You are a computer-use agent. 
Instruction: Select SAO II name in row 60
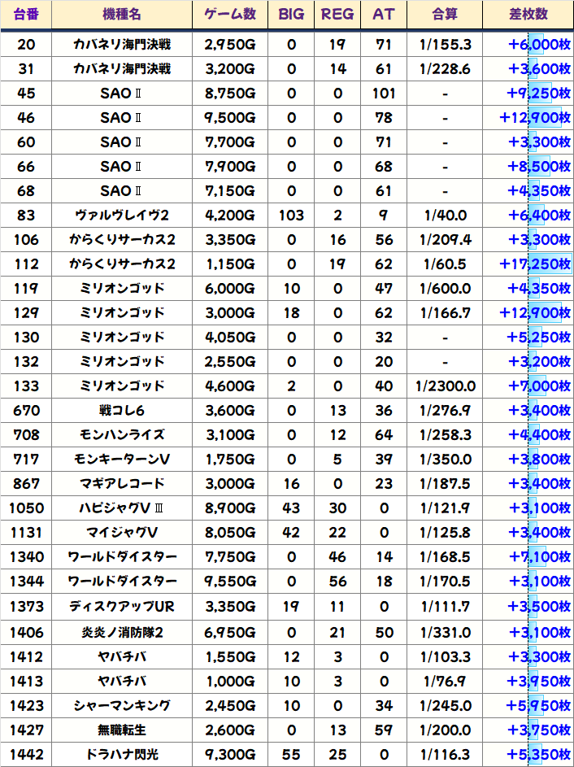[122, 142]
